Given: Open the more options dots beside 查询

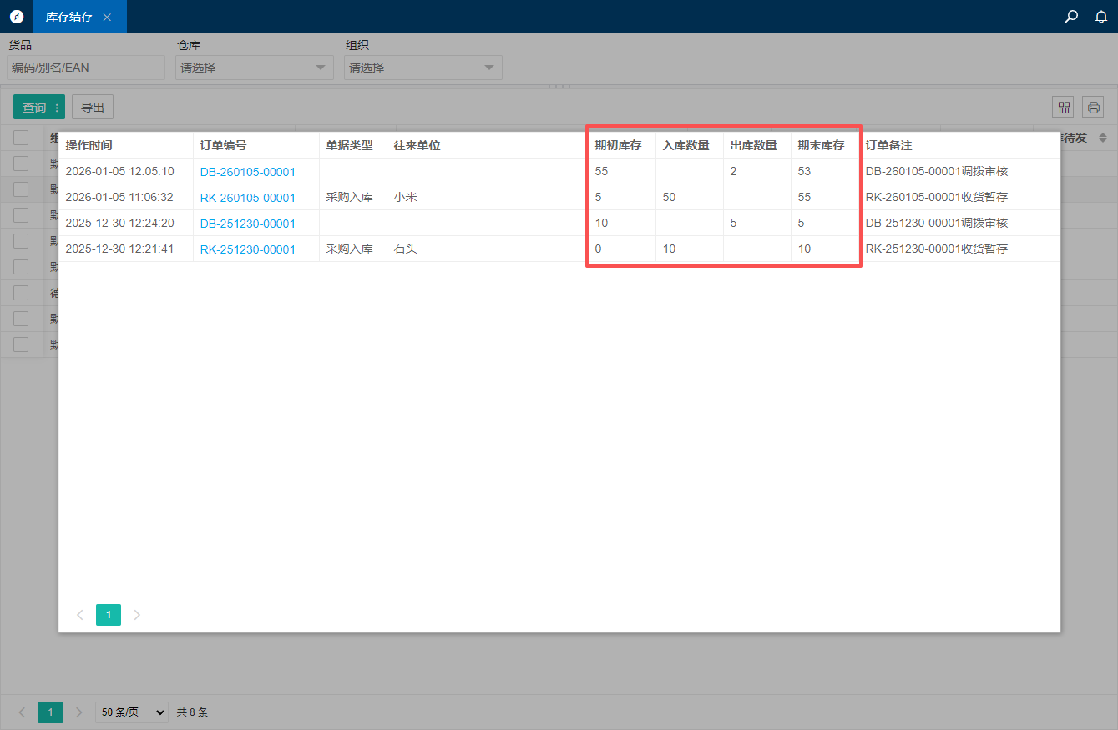Looking at the screenshot, I should (x=57, y=108).
